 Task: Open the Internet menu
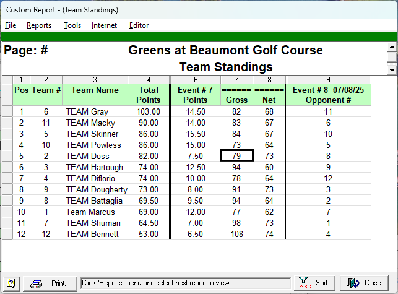point(104,25)
